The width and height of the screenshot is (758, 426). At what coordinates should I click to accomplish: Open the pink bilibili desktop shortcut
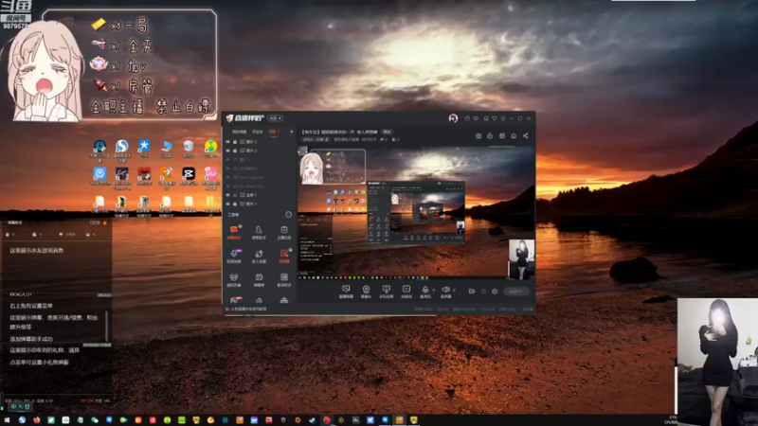pyautogui.click(x=210, y=178)
